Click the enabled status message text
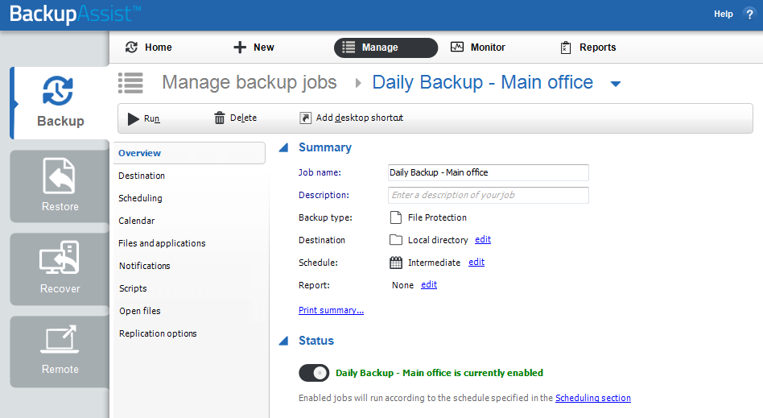This screenshot has height=418, width=763. (439, 373)
